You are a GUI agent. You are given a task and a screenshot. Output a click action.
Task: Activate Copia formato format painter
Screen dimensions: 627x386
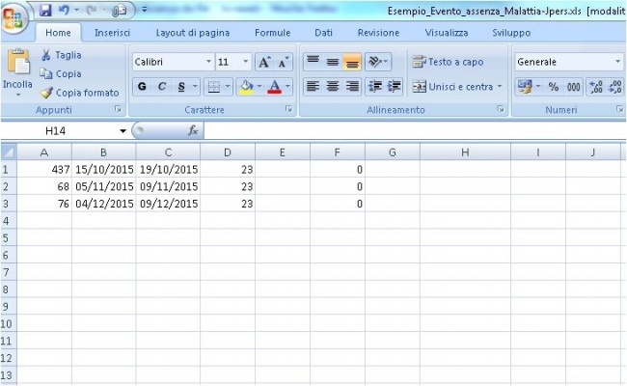(80, 93)
